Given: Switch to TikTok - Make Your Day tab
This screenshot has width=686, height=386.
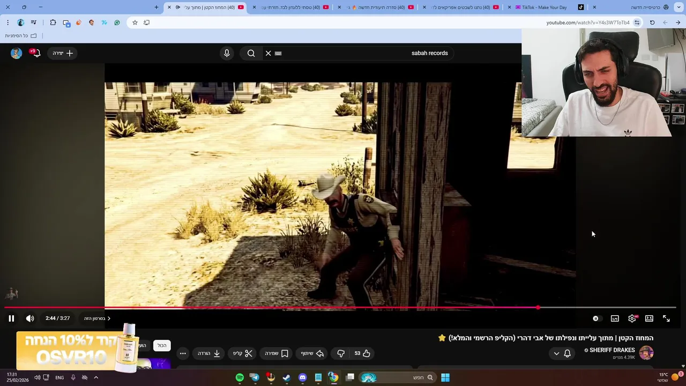Looking at the screenshot, I should click(544, 8).
